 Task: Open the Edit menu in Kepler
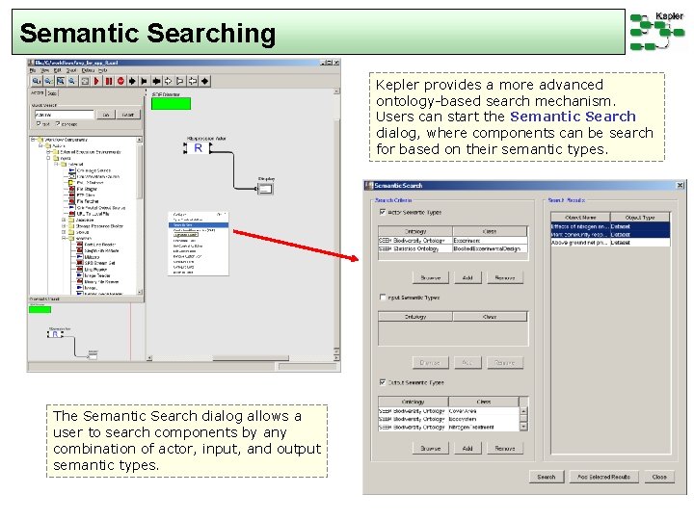coord(57,70)
